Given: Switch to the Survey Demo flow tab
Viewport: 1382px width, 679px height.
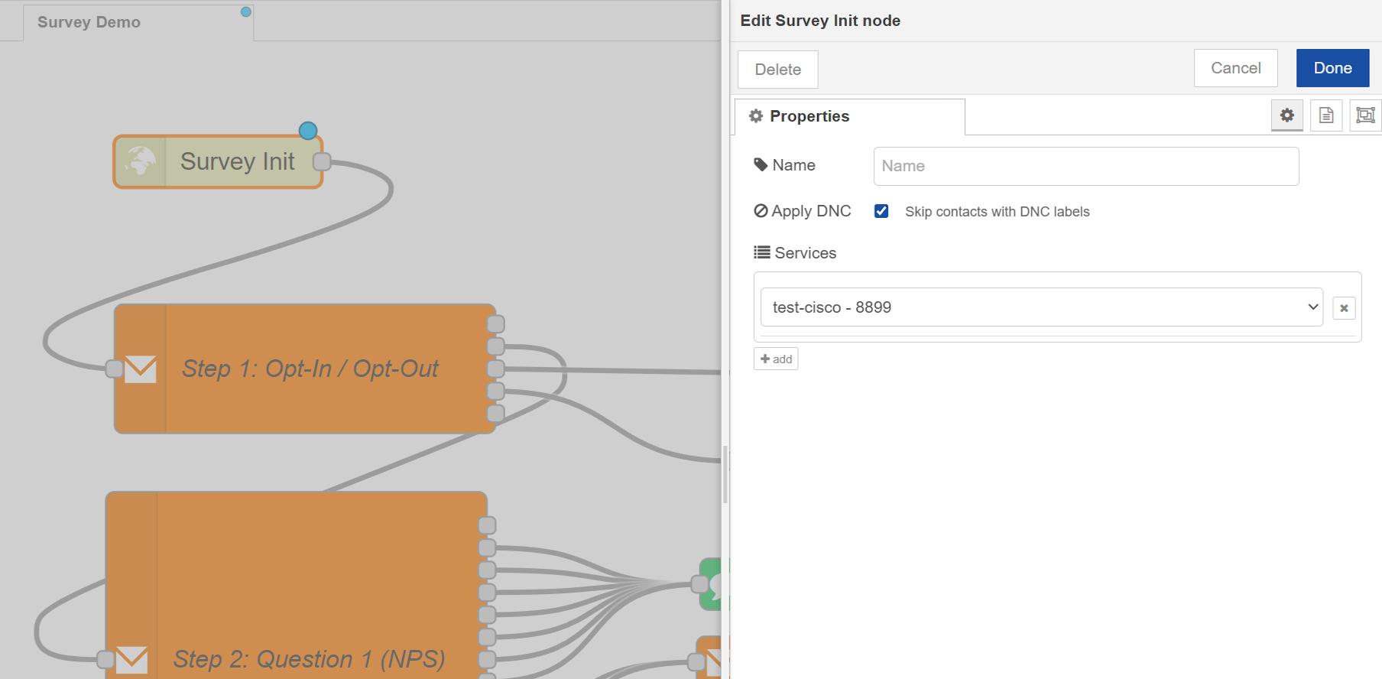Looking at the screenshot, I should tap(89, 22).
